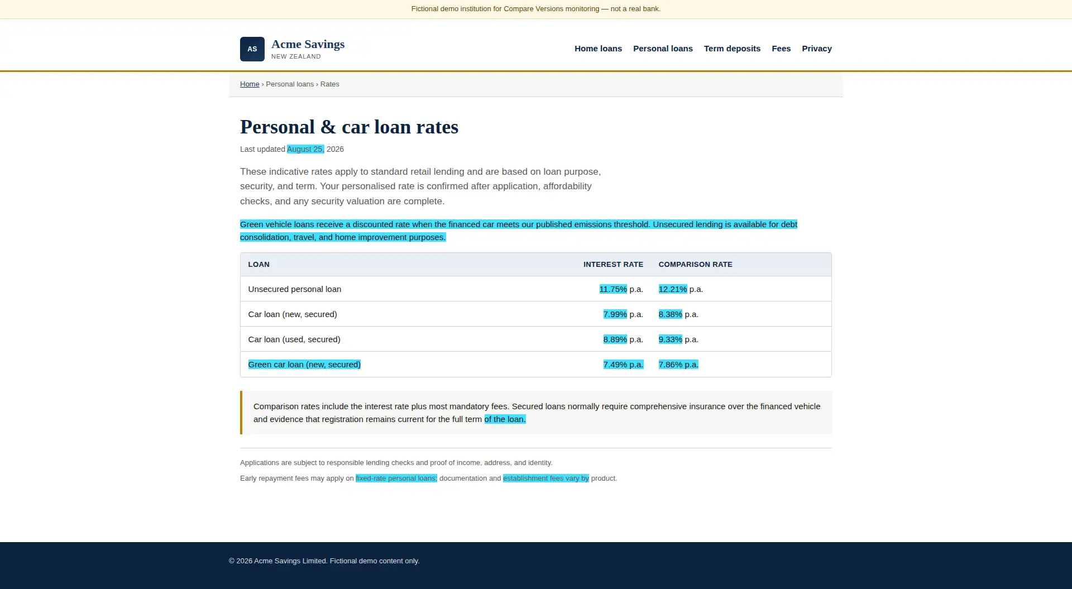The height and width of the screenshot is (589, 1072).
Task: Open the Home loans menu item
Action: point(598,49)
